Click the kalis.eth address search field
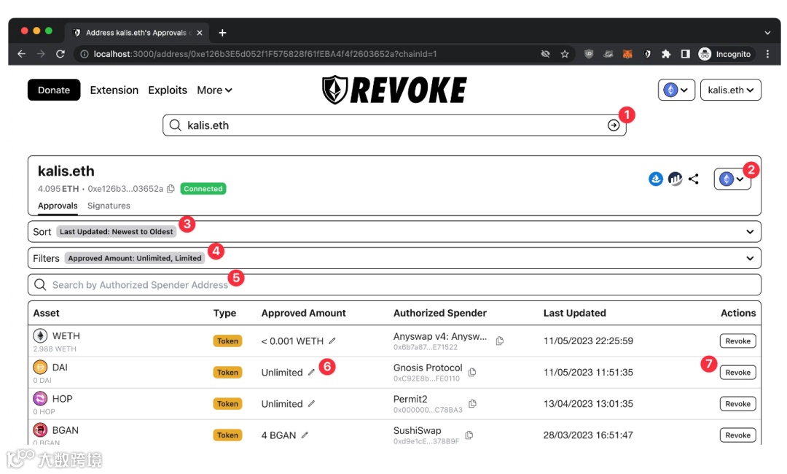This screenshot has height=474, width=787. click(x=394, y=125)
